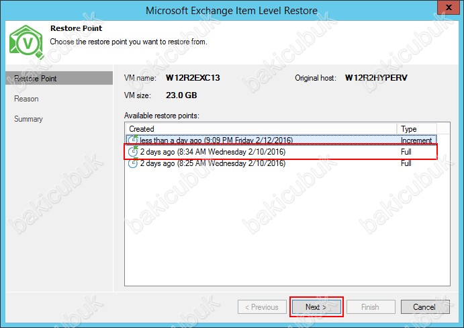Select the 8:25 AM Wednesday 2/10/2016 restore point
This screenshot has width=464, height=328.
(x=281, y=163)
